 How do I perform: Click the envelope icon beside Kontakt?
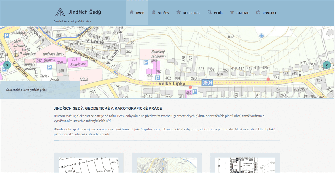258,12
